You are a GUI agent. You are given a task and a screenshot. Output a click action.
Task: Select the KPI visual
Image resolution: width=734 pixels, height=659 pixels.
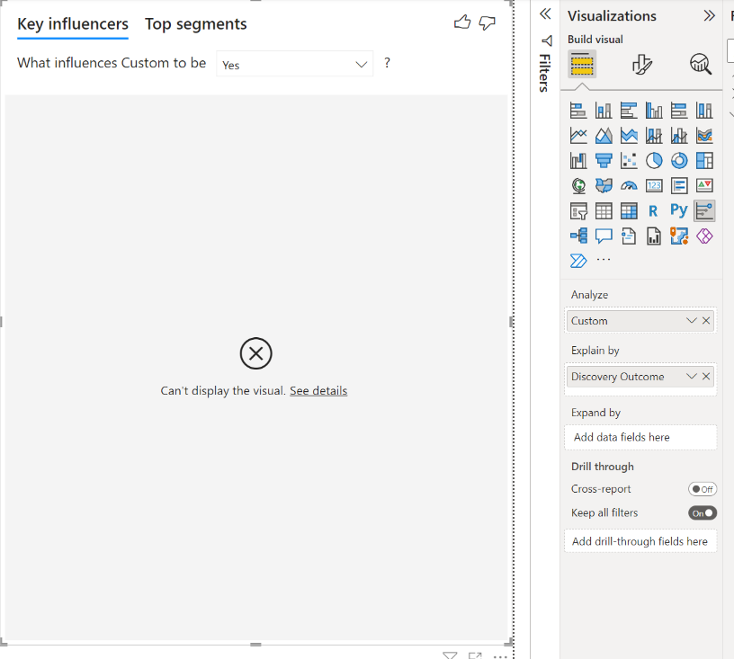[x=704, y=186]
